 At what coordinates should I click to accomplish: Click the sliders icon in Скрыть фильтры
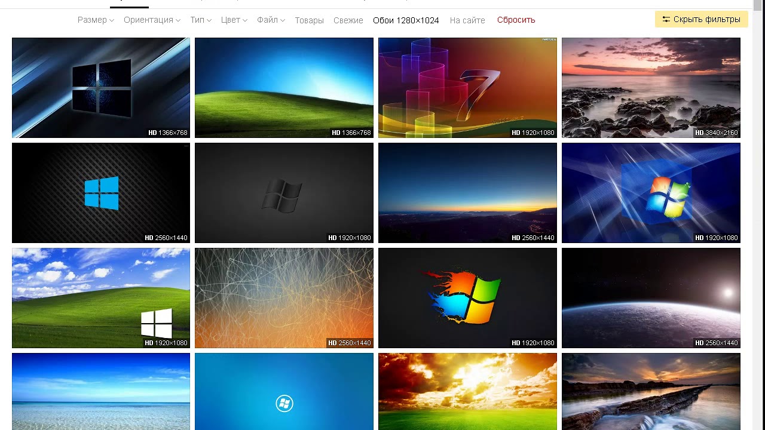[x=666, y=19]
